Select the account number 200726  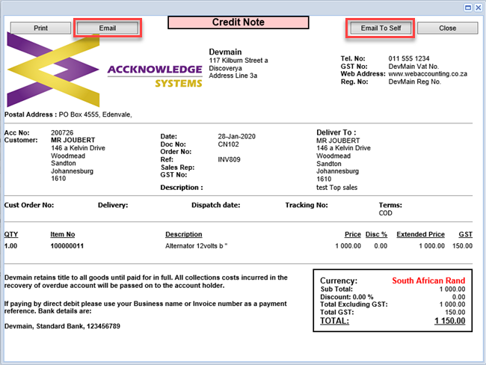64,132
